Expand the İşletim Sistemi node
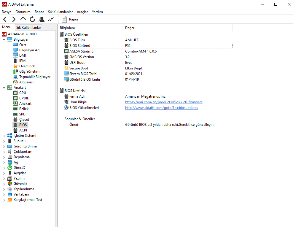 coord(4,136)
